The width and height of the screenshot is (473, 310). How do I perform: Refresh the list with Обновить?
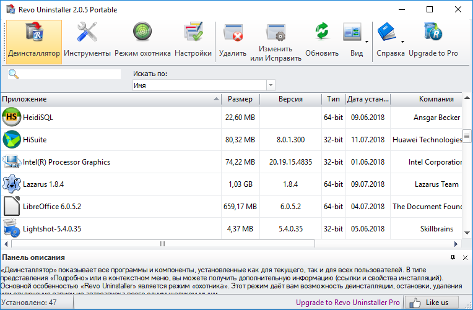(322, 42)
